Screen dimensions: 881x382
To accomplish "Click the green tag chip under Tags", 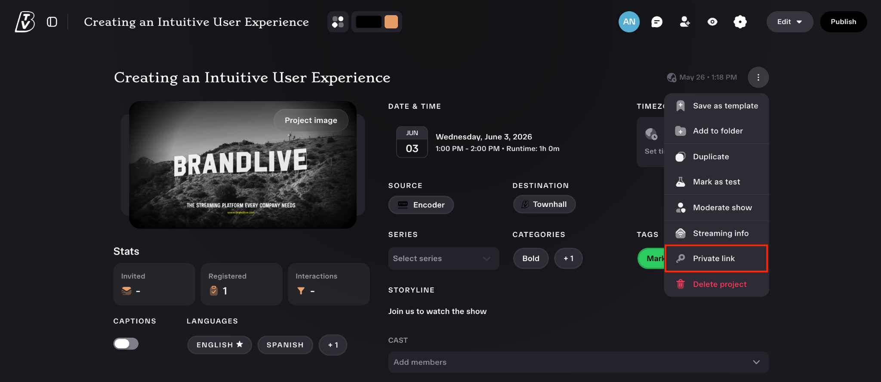I will coord(651,259).
